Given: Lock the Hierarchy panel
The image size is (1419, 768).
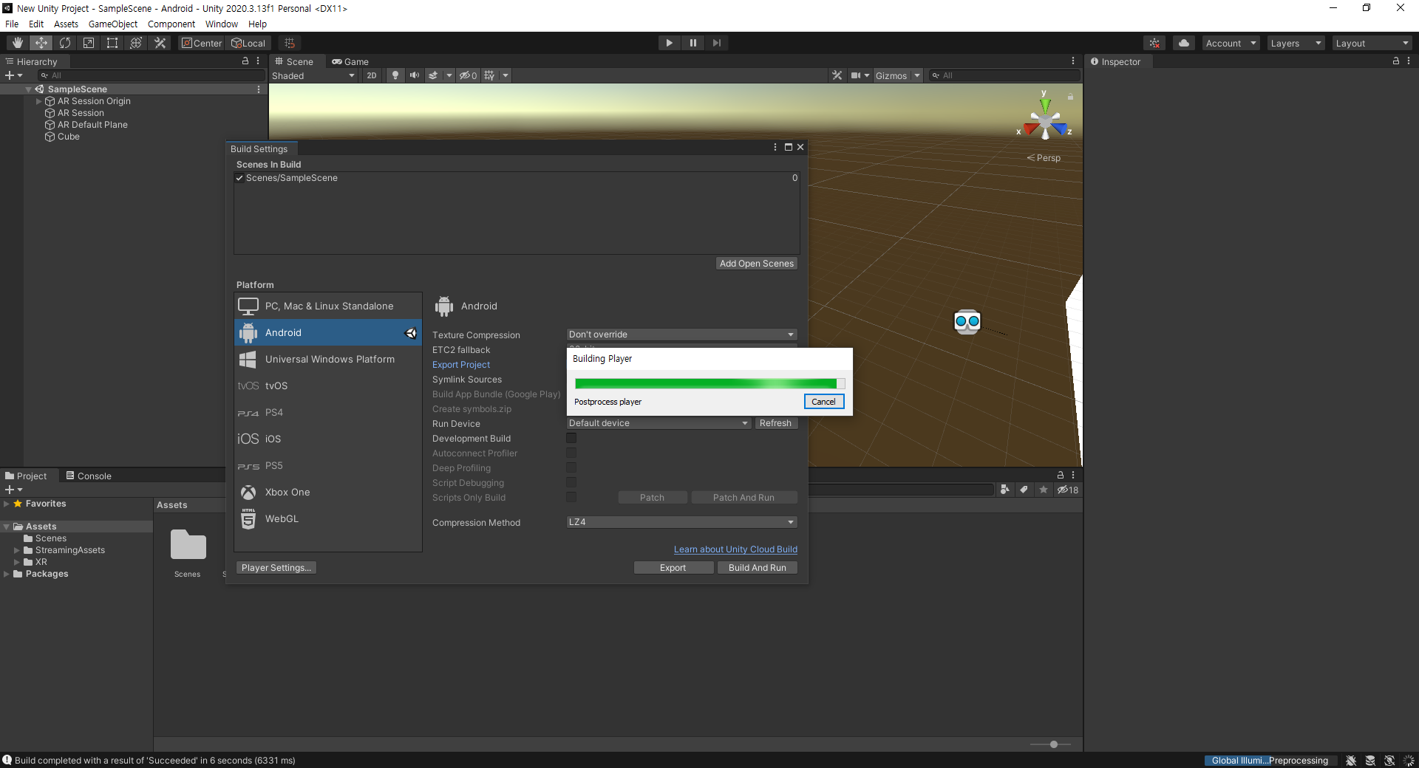Looking at the screenshot, I should pos(245,61).
